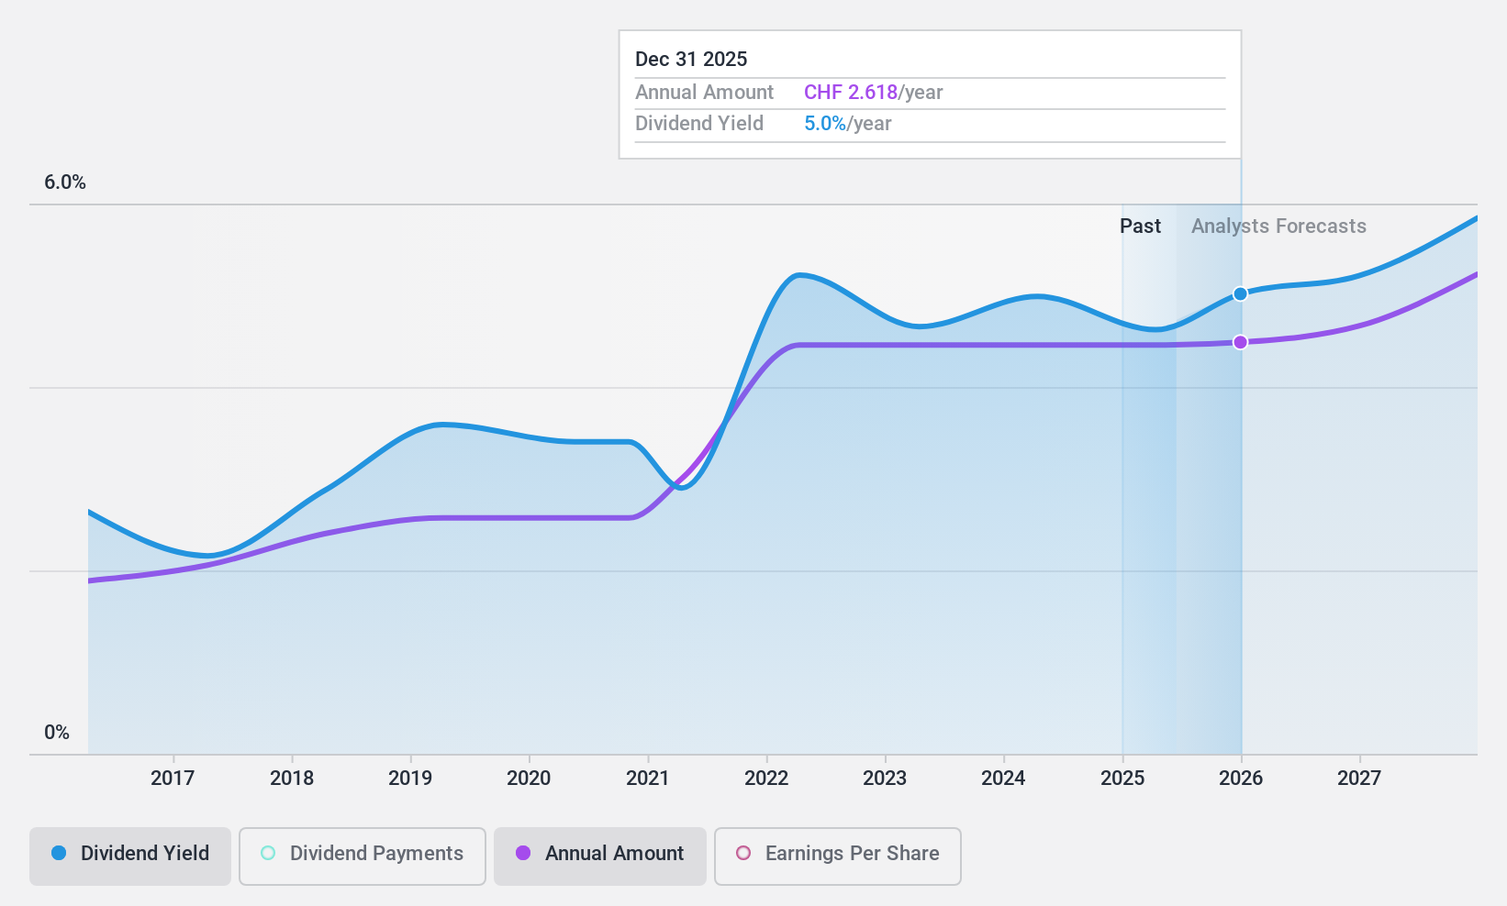Click the Annual Amount tooltip row label
1507x906 pixels.
[x=705, y=93]
